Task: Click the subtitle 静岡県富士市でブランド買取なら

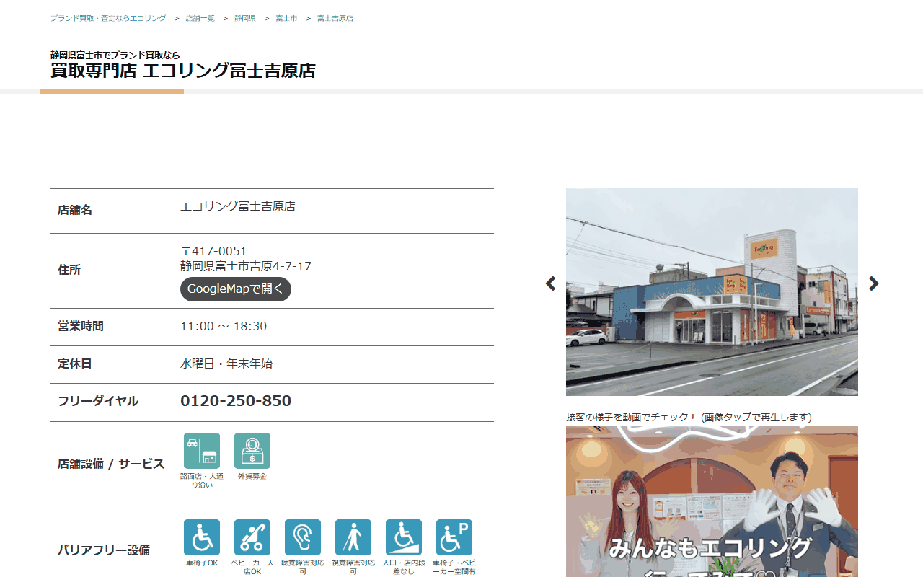Action: 115,55
